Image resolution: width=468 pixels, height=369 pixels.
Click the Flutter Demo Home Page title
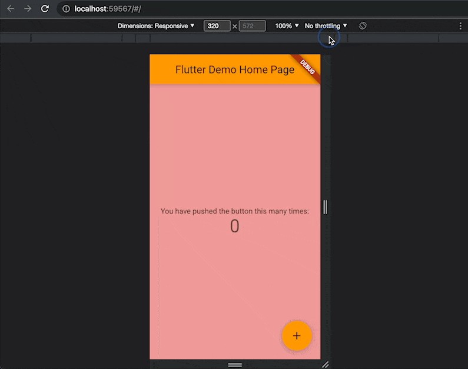[x=234, y=69]
